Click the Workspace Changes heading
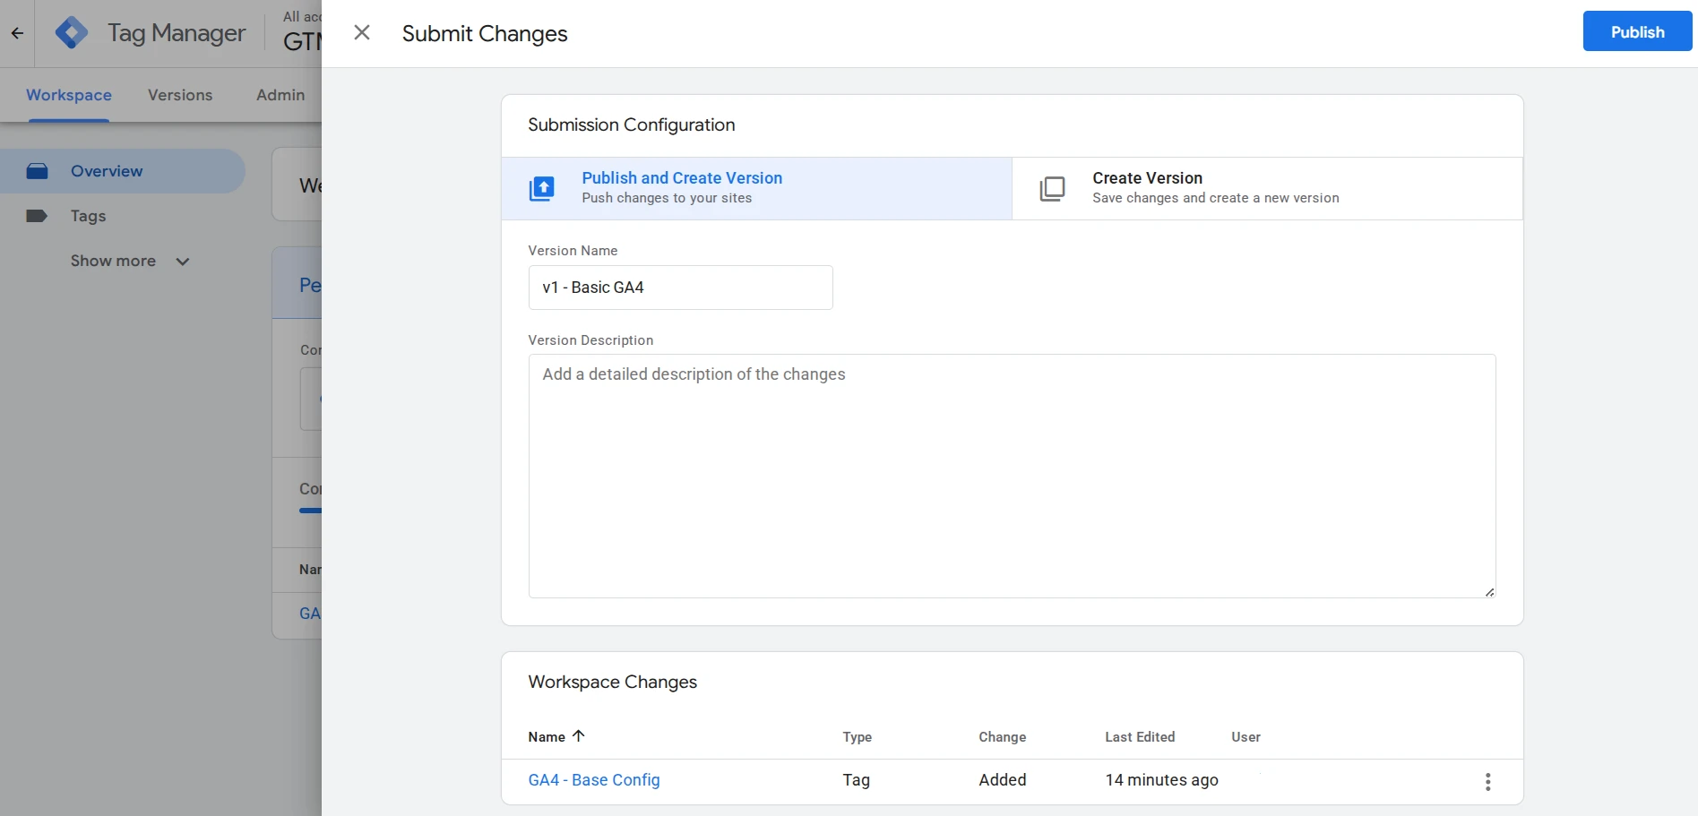Viewport: 1698px width, 816px height. click(x=612, y=682)
